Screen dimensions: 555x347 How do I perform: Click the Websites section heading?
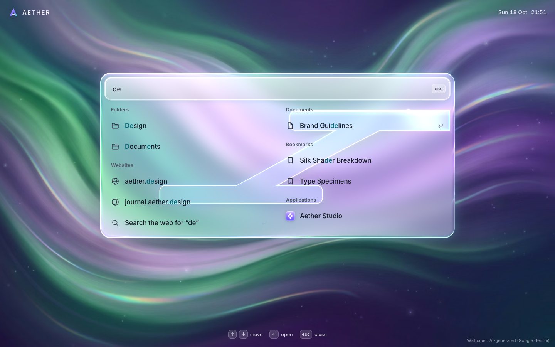click(x=122, y=165)
